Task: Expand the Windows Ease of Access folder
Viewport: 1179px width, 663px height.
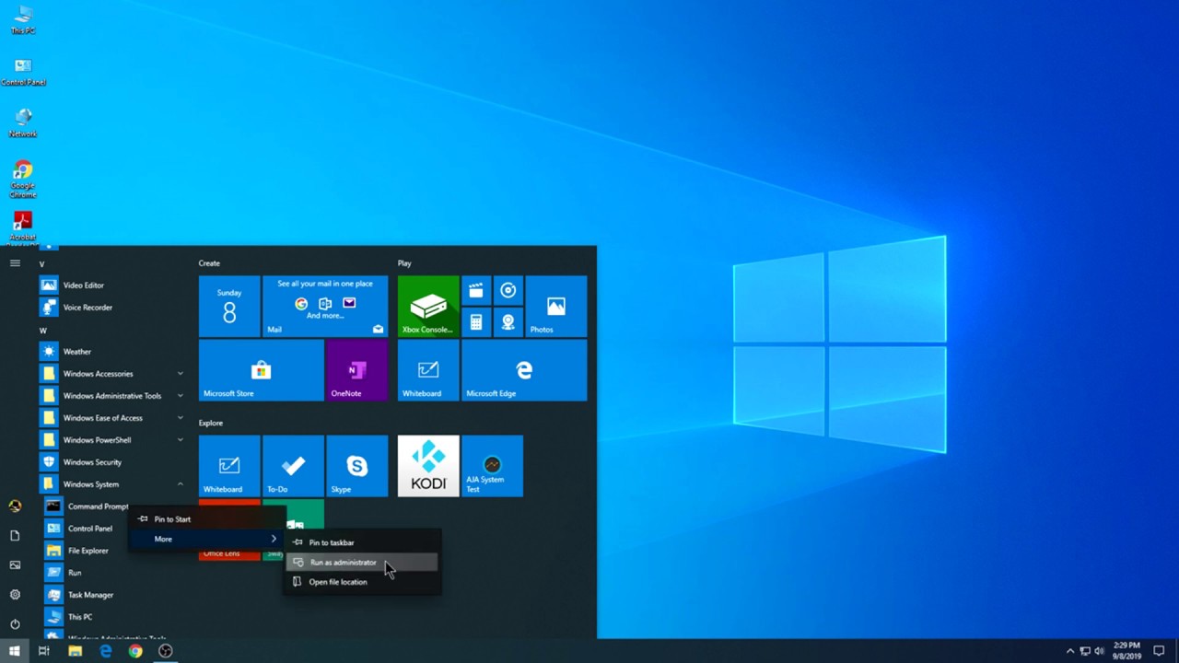Action: pos(113,418)
